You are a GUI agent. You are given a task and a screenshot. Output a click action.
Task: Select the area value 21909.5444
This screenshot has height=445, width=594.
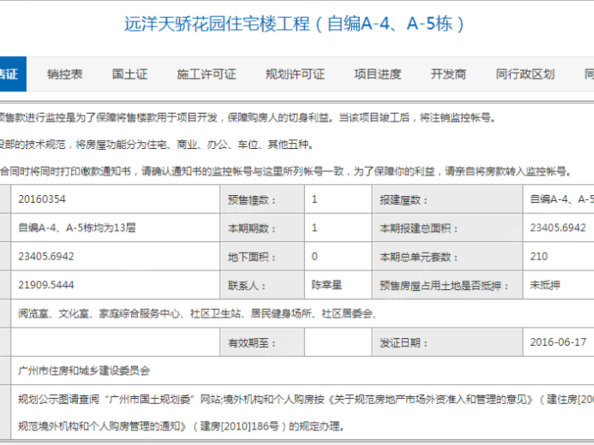[47, 285]
